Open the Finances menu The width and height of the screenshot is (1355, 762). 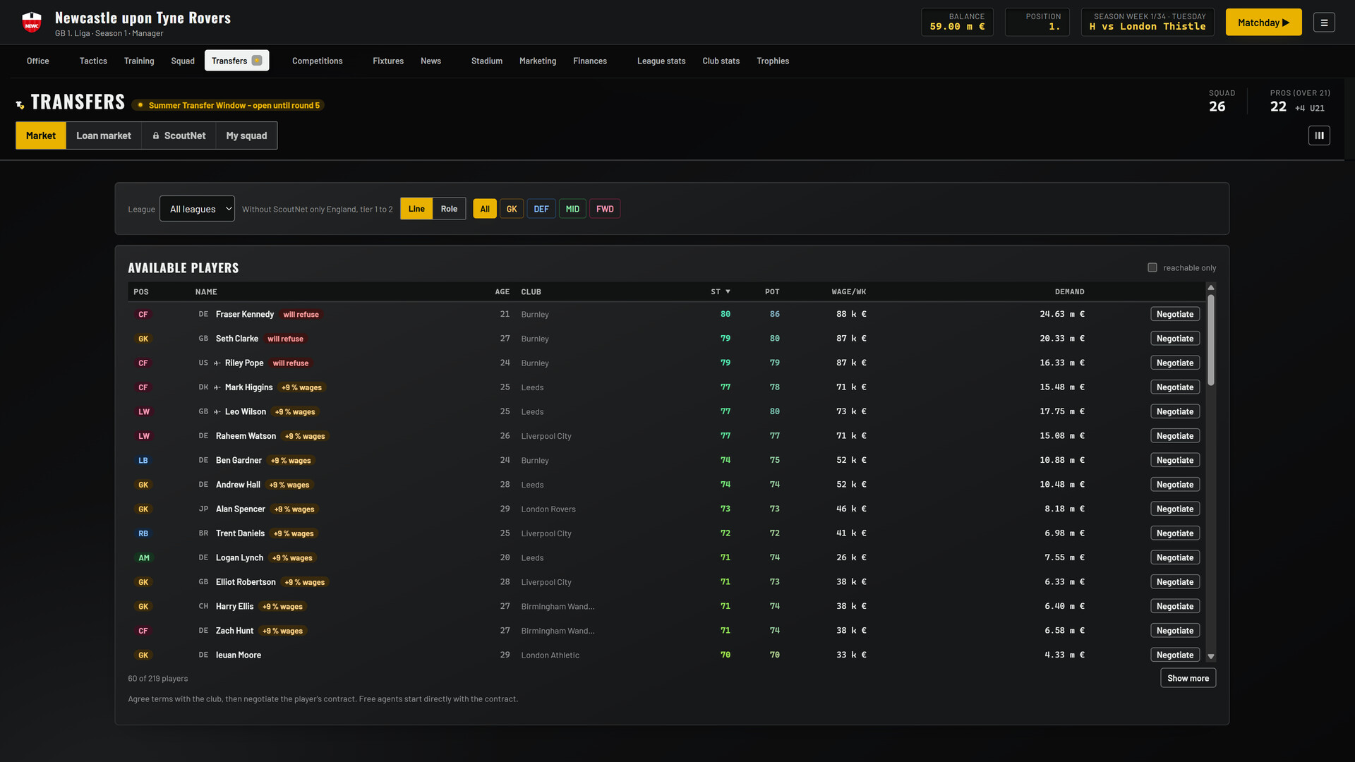point(590,61)
